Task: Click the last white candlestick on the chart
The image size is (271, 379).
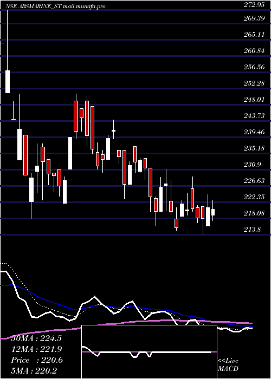Action: click(x=213, y=212)
